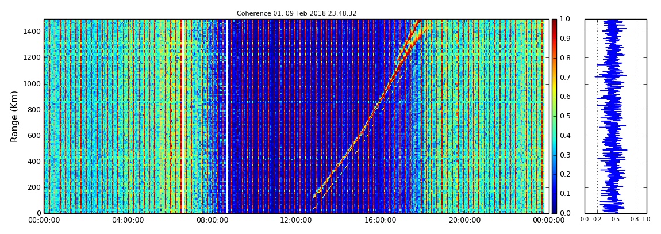
Task: Click the colorbar 0.1 tick label
Action: tap(564, 194)
